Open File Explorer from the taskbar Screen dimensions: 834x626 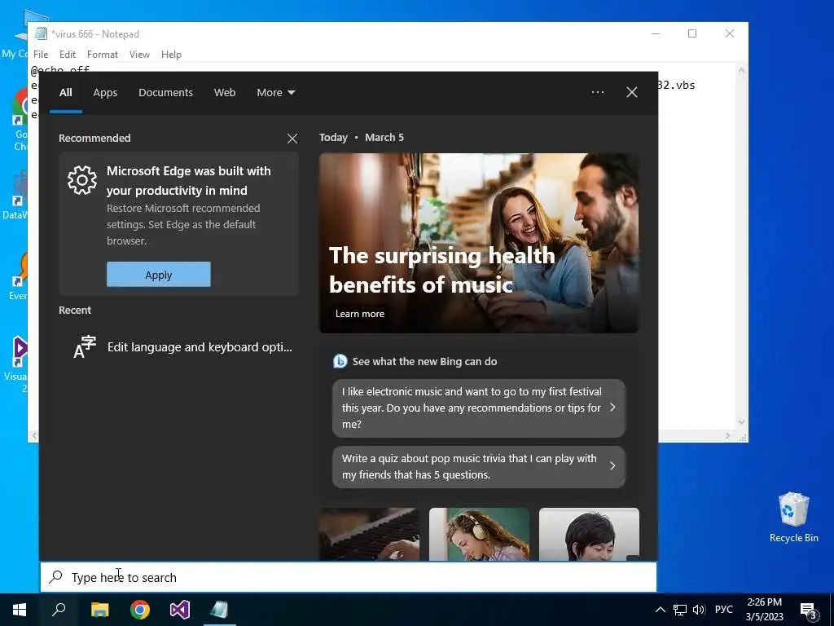(99, 610)
